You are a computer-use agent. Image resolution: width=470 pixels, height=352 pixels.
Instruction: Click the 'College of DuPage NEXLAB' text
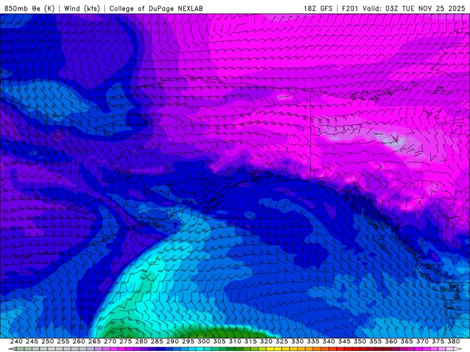coord(156,9)
